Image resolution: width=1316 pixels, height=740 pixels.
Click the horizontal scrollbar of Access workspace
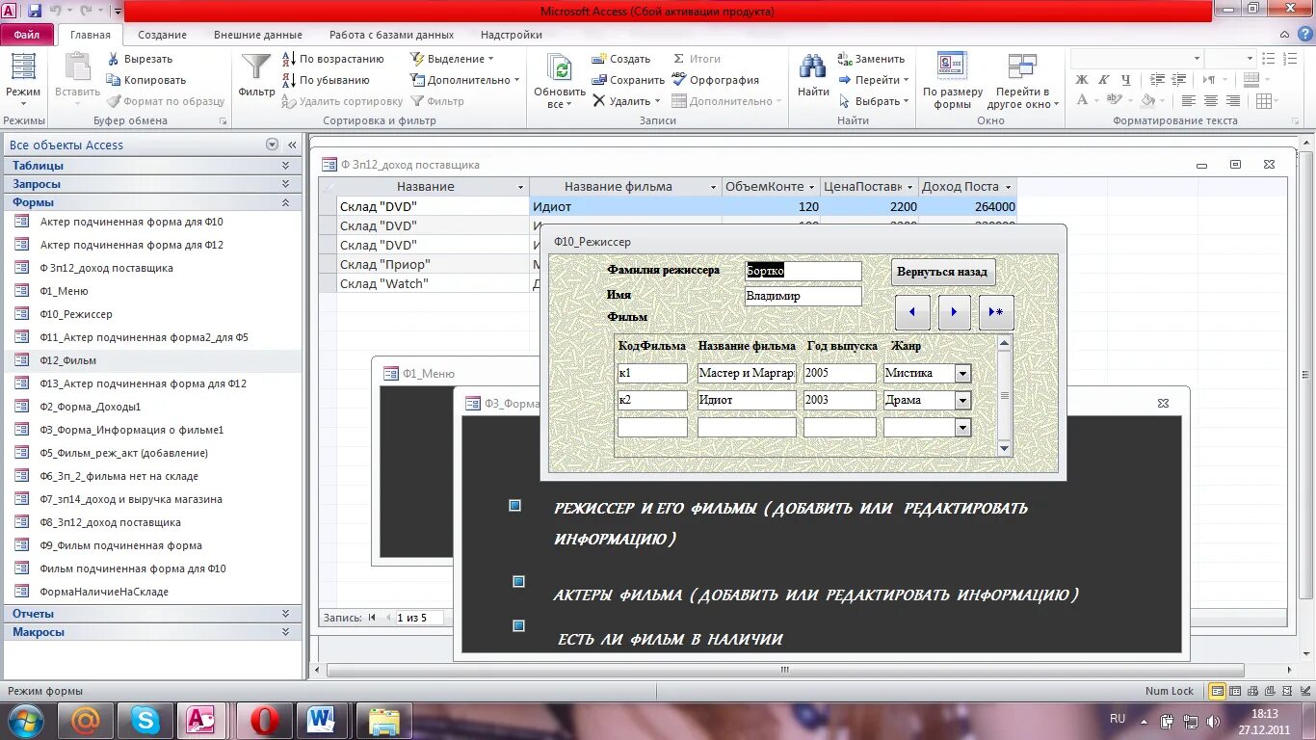[x=785, y=670]
